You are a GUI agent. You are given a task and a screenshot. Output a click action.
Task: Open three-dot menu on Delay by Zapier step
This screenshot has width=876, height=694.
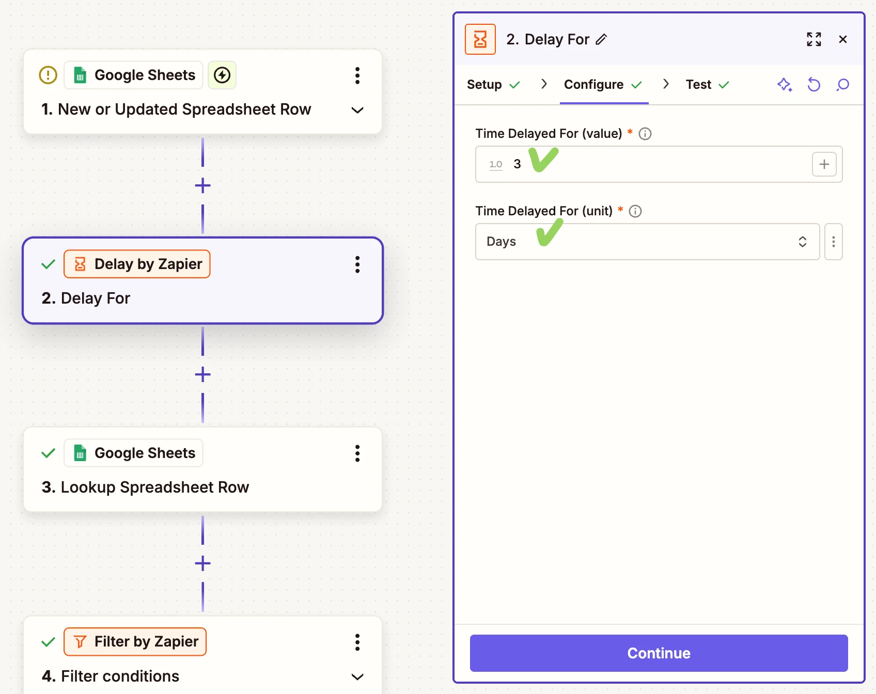pos(357,264)
